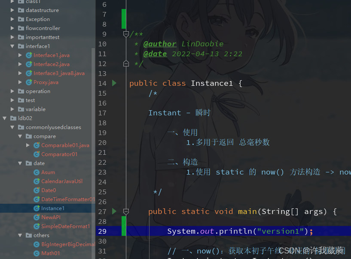Screen dimensions: 351x259
Task: Select the Instance1 class icon in the tree
Action: tap(37, 208)
